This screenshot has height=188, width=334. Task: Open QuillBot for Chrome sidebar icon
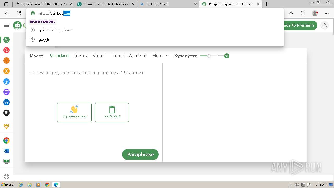tap(7, 140)
